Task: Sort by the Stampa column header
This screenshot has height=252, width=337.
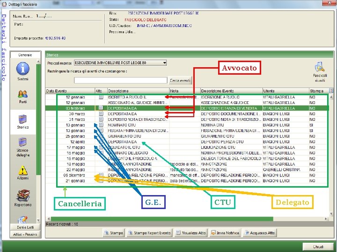Action: [x=319, y=91]
